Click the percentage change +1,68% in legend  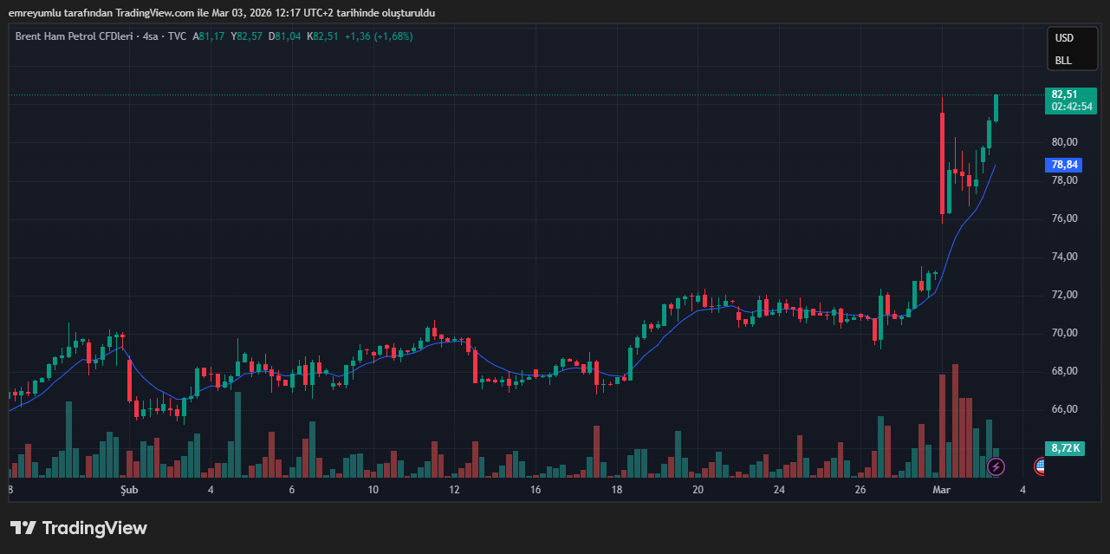393,36
